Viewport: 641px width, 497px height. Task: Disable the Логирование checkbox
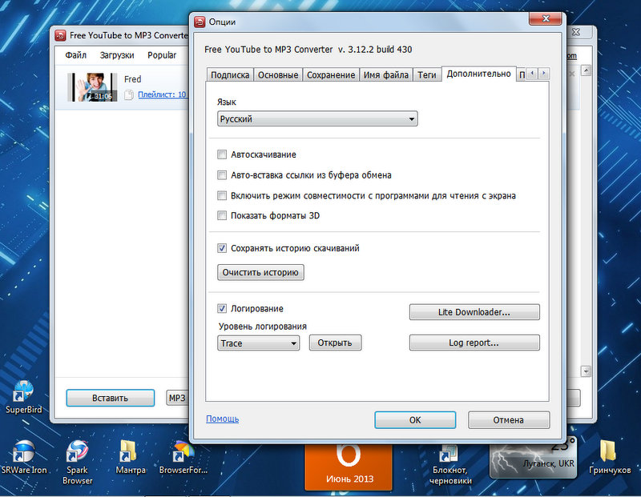222,309
